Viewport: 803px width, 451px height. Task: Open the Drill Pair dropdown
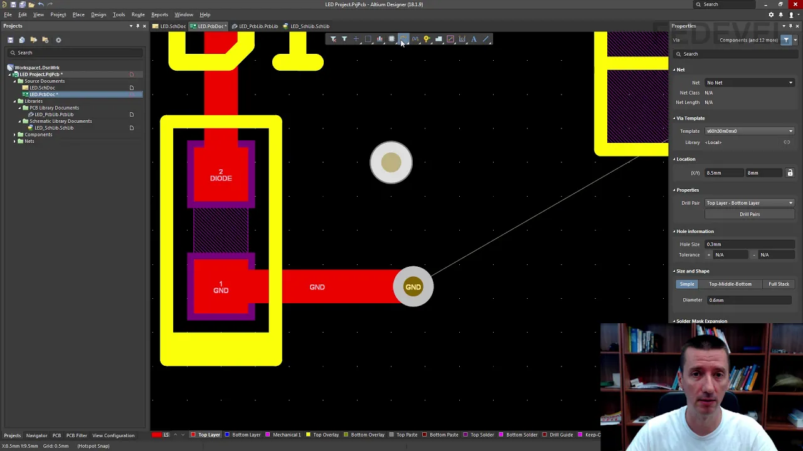click(x=749, y=203)
